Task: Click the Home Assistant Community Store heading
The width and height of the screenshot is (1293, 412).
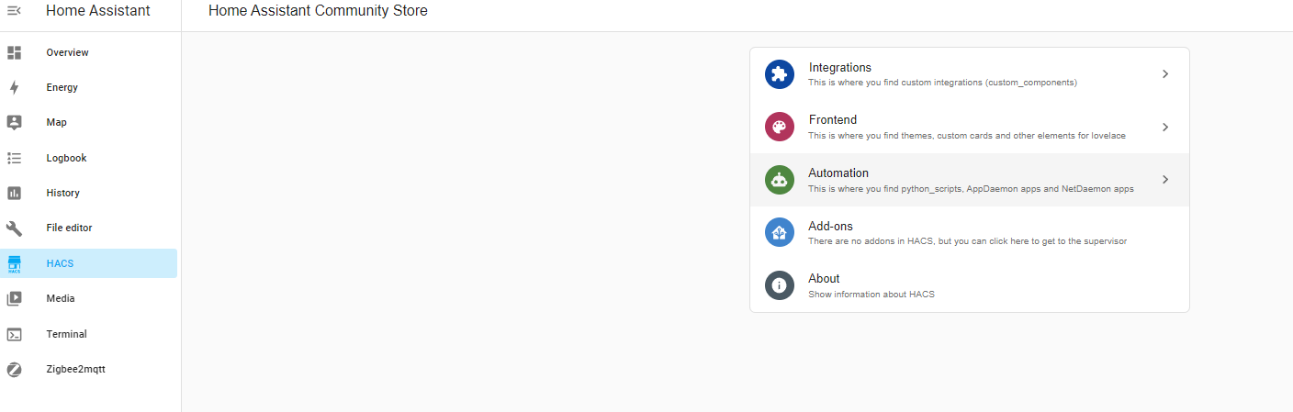Action: 318,11
